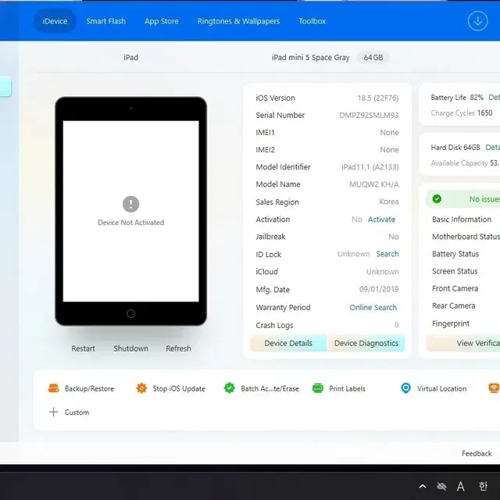The width and height of the screenshot is (500, 500).
Task: Click the Mfg. Date 09/01/2019 value
Action: 379,289
